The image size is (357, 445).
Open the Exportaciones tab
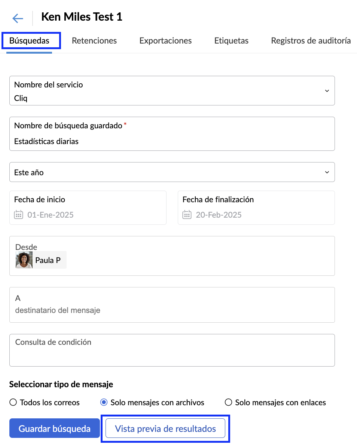(x=165, y=41)
